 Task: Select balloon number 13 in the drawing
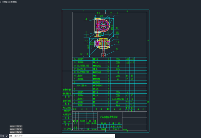pos(98,13)
